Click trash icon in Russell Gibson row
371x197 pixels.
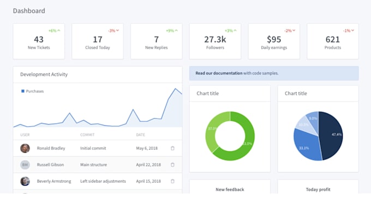172,165
